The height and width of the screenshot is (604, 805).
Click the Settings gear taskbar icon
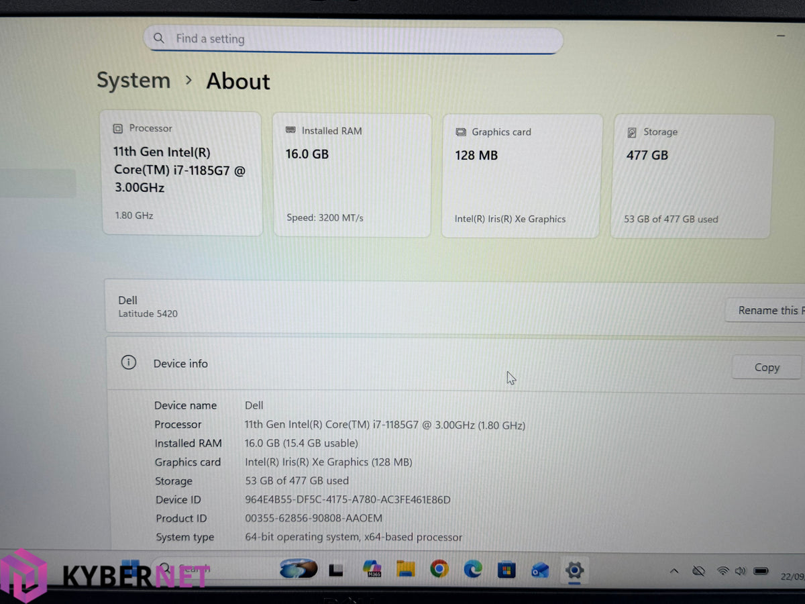[x=574, y=570]
